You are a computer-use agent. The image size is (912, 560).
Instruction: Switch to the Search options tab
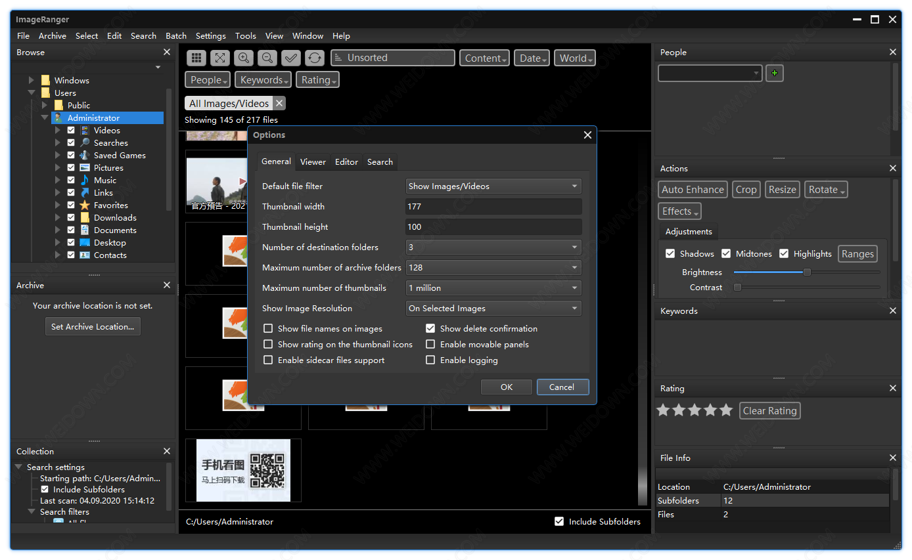coord(380,162)
